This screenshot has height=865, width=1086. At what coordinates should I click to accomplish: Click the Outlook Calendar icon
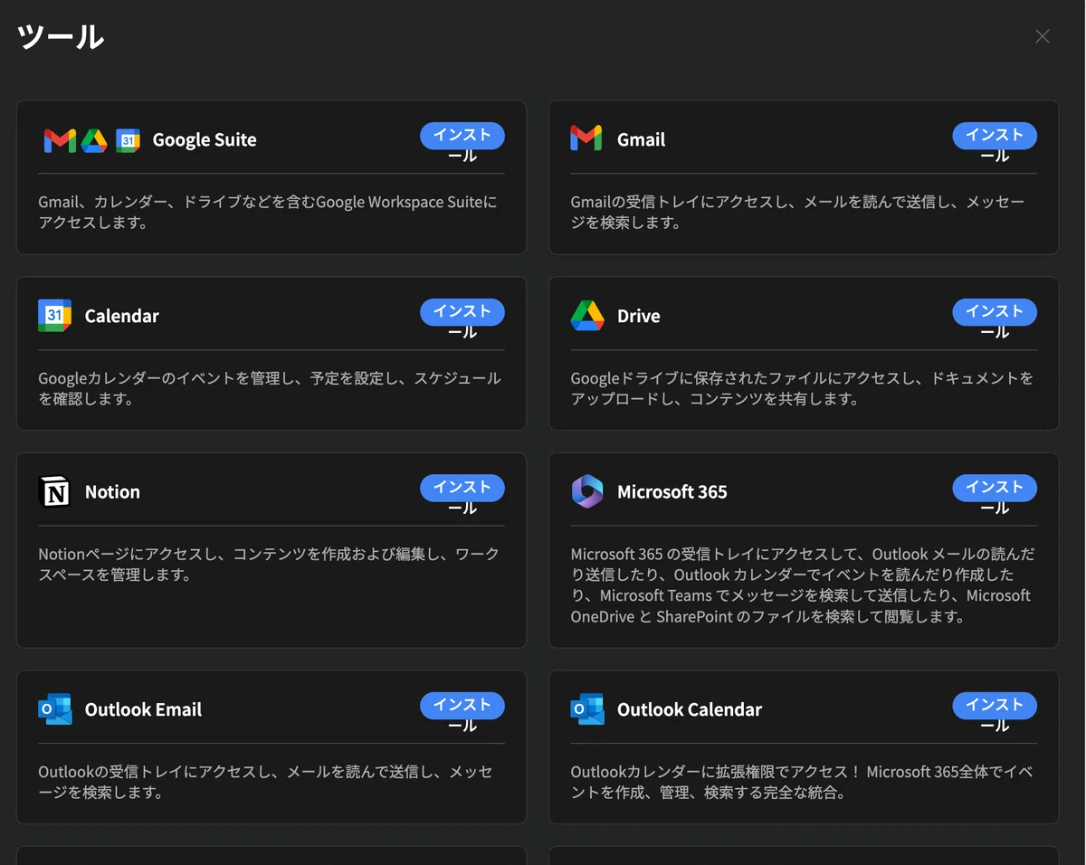[587, 709]
